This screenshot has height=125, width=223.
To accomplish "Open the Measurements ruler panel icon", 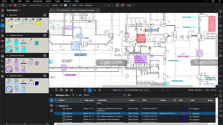I will tap(3, 41).
